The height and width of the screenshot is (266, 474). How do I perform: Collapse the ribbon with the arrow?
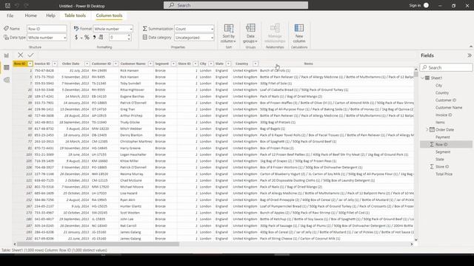pos(471,47)
